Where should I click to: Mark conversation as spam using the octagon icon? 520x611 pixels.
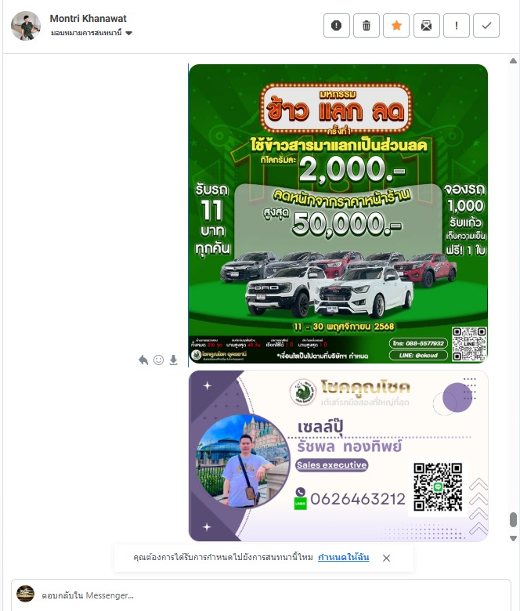tap(337, 26)
